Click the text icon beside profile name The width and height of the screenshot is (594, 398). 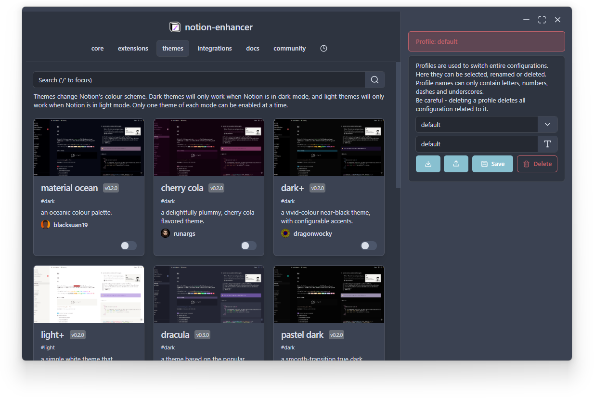click(547, 144)
